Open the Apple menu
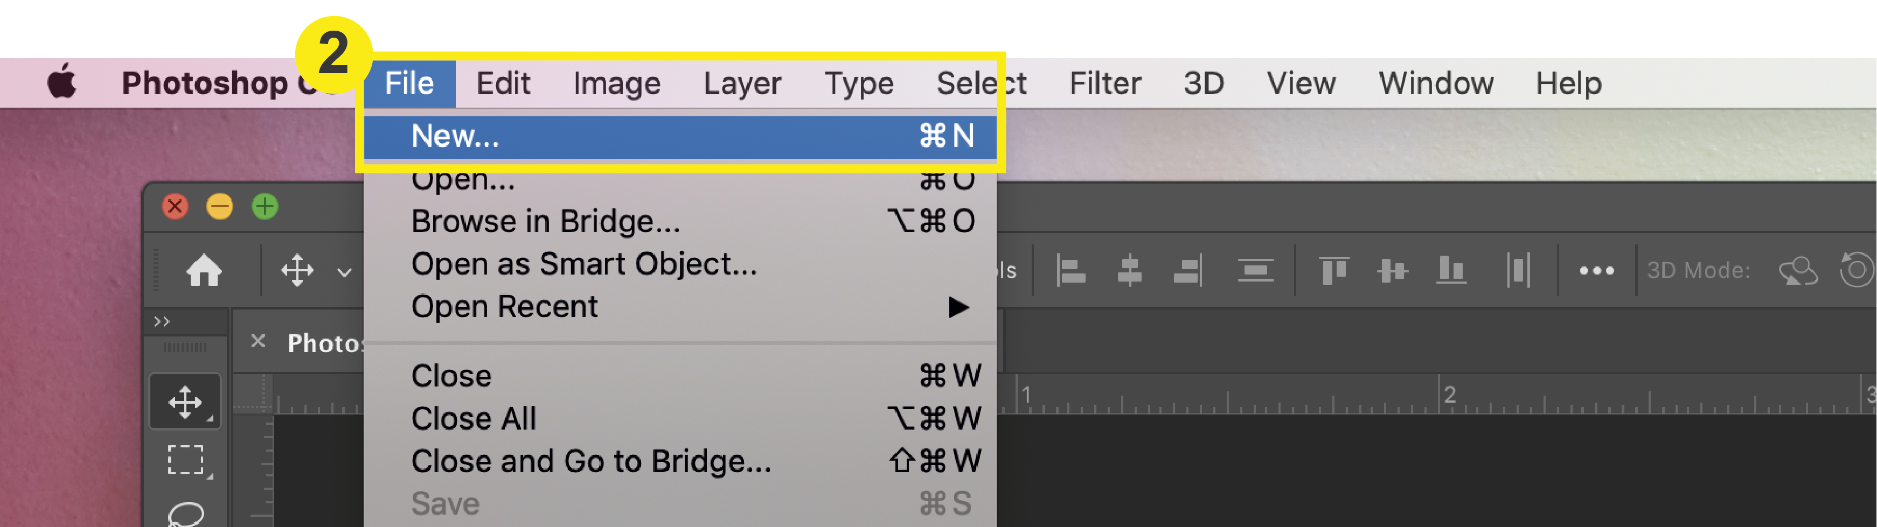The image size is (1877, 527). coord(62,82)
